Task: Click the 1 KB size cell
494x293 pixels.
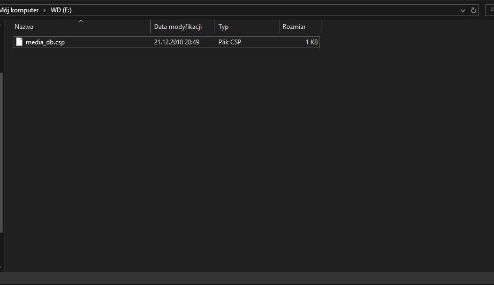Action: click(311, 42)
